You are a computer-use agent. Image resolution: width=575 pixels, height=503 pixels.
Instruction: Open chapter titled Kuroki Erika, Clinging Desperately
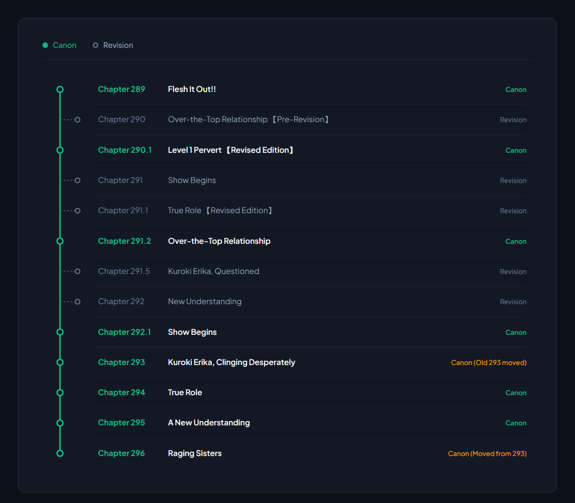point(231,362)
